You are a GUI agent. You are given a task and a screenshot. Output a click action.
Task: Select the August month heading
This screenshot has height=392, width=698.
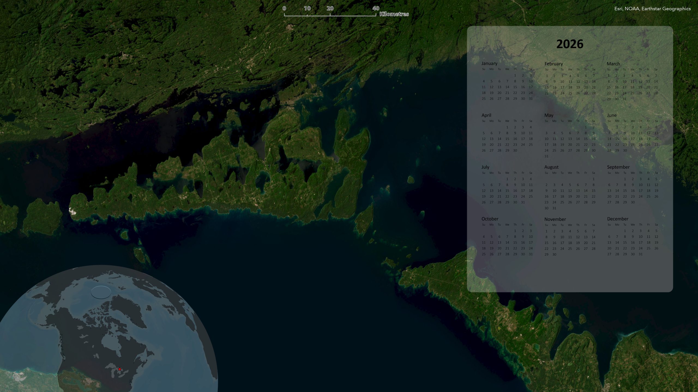coord(551,167)
